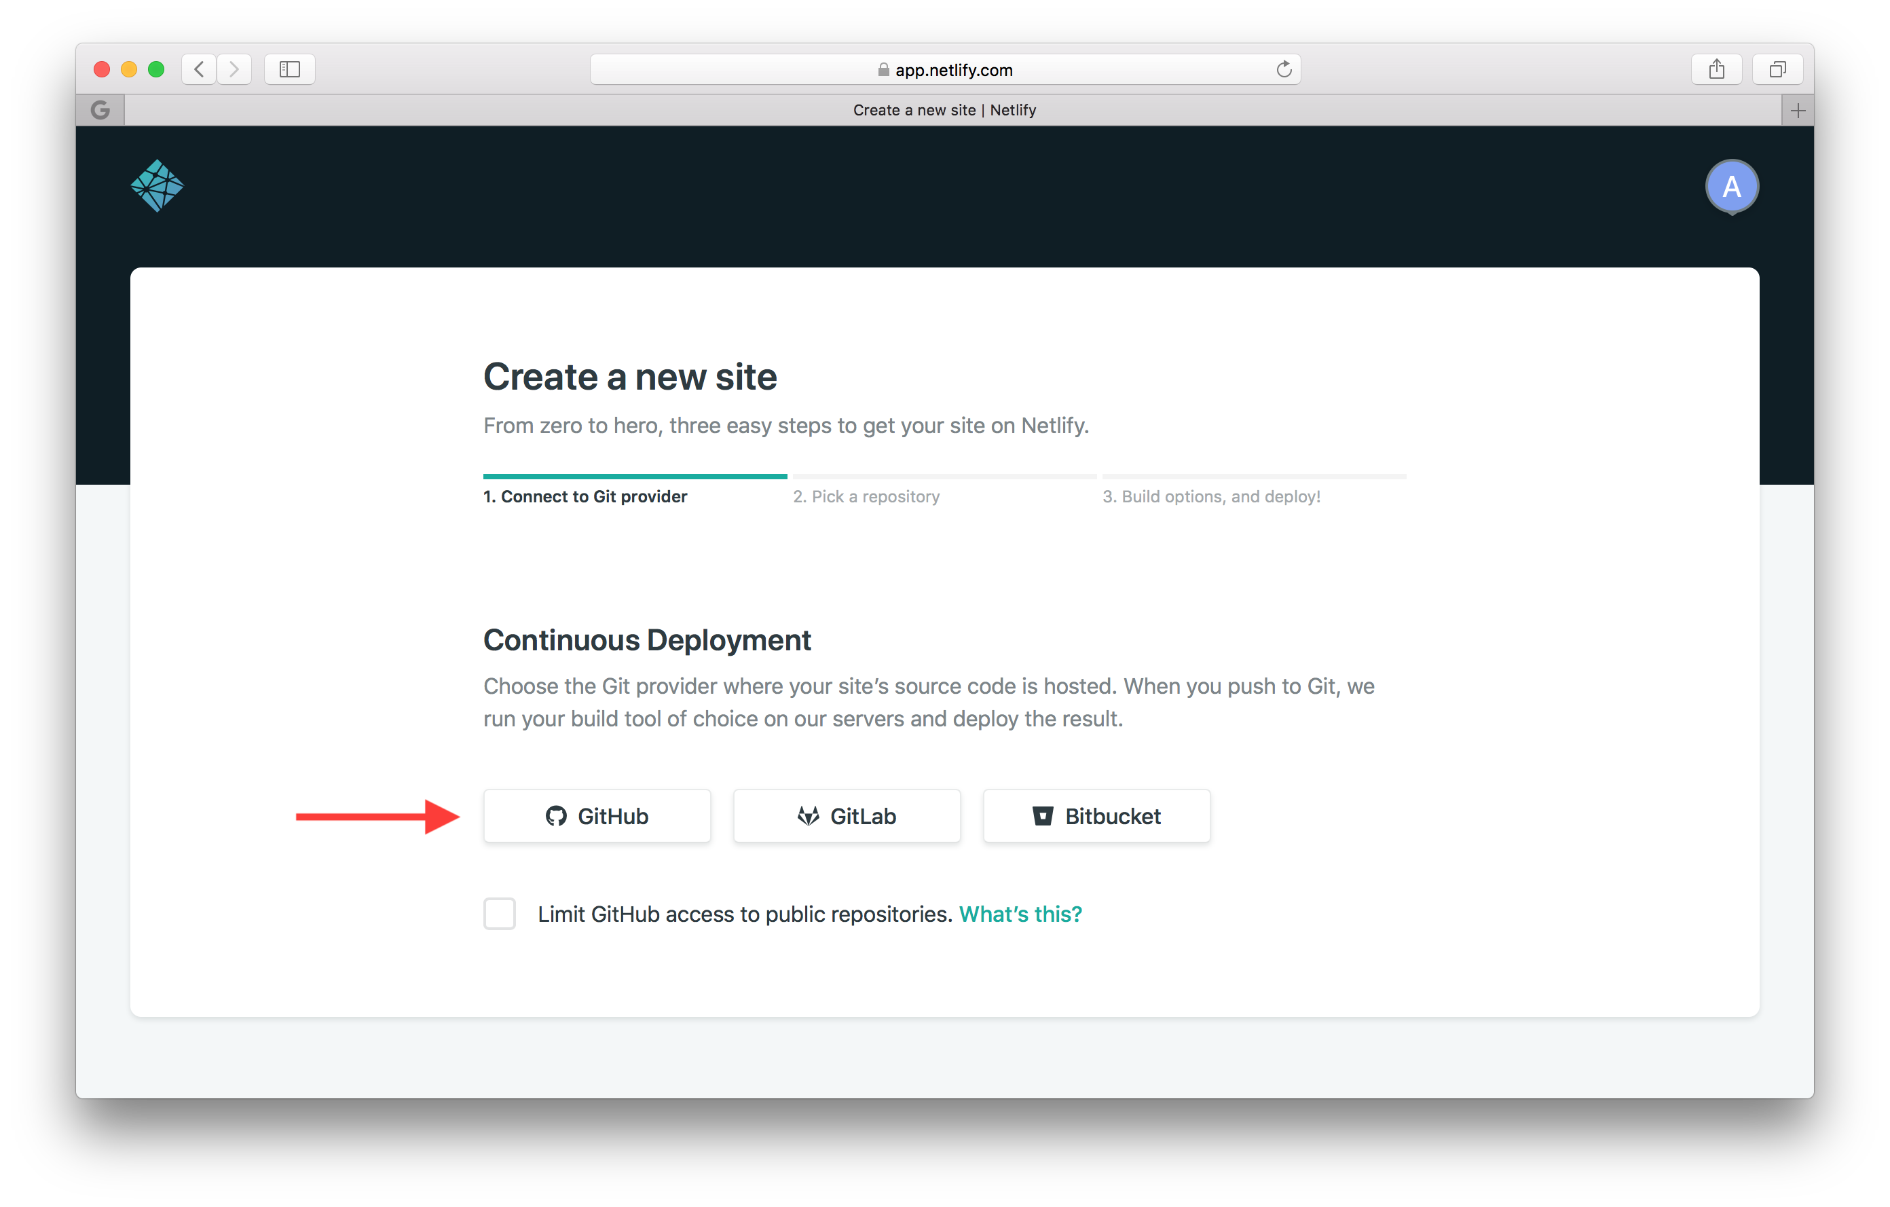Click the Safari forward arrow
The width and height of the screenshot is (1890, 1207).
234,69
